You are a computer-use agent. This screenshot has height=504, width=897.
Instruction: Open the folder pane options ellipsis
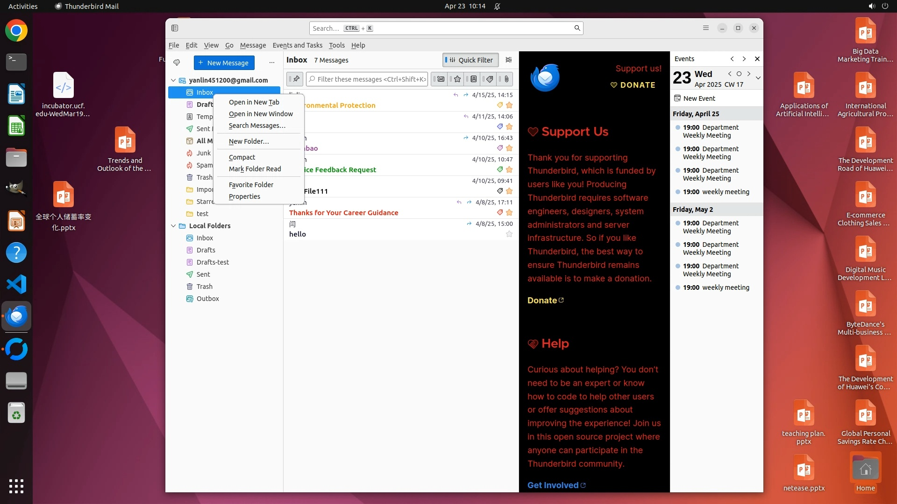point(272,63)
